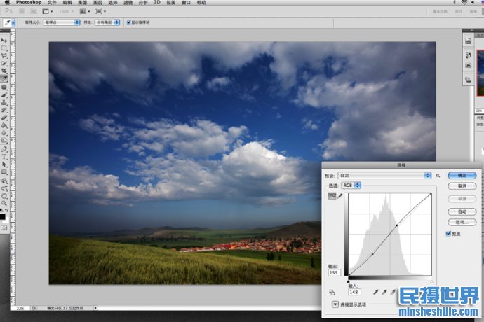Select the Pen tool
The image size is (484, 322).
(x=4, y=149)
